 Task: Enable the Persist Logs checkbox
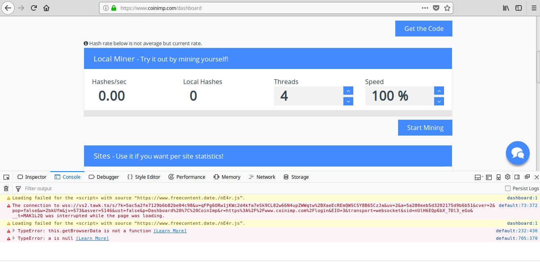[x=508, y=189]
